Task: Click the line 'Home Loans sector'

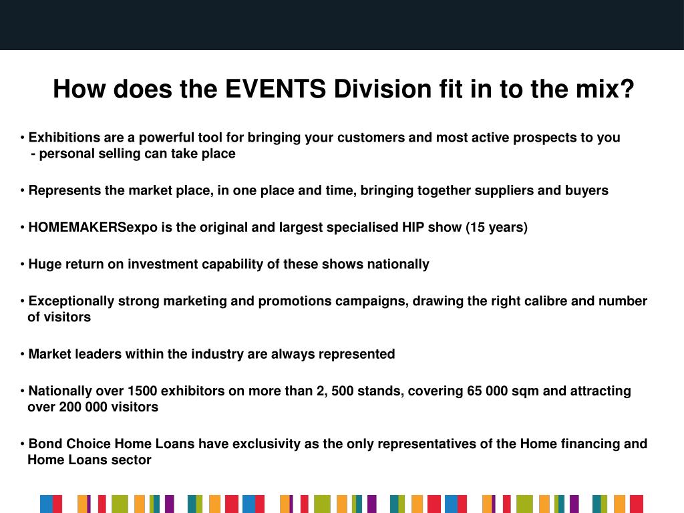Action: tap(90, 460)
